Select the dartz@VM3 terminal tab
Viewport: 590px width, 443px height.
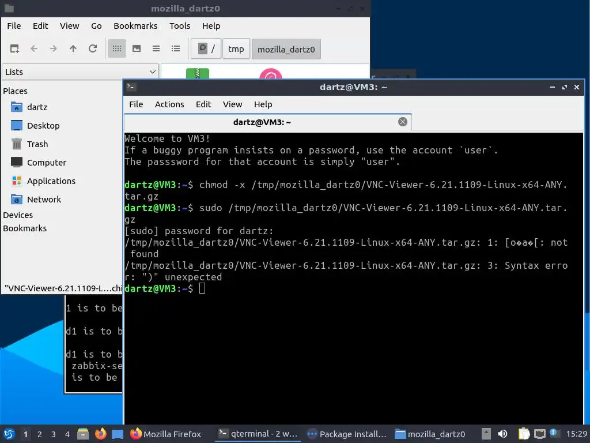(262, 122)
